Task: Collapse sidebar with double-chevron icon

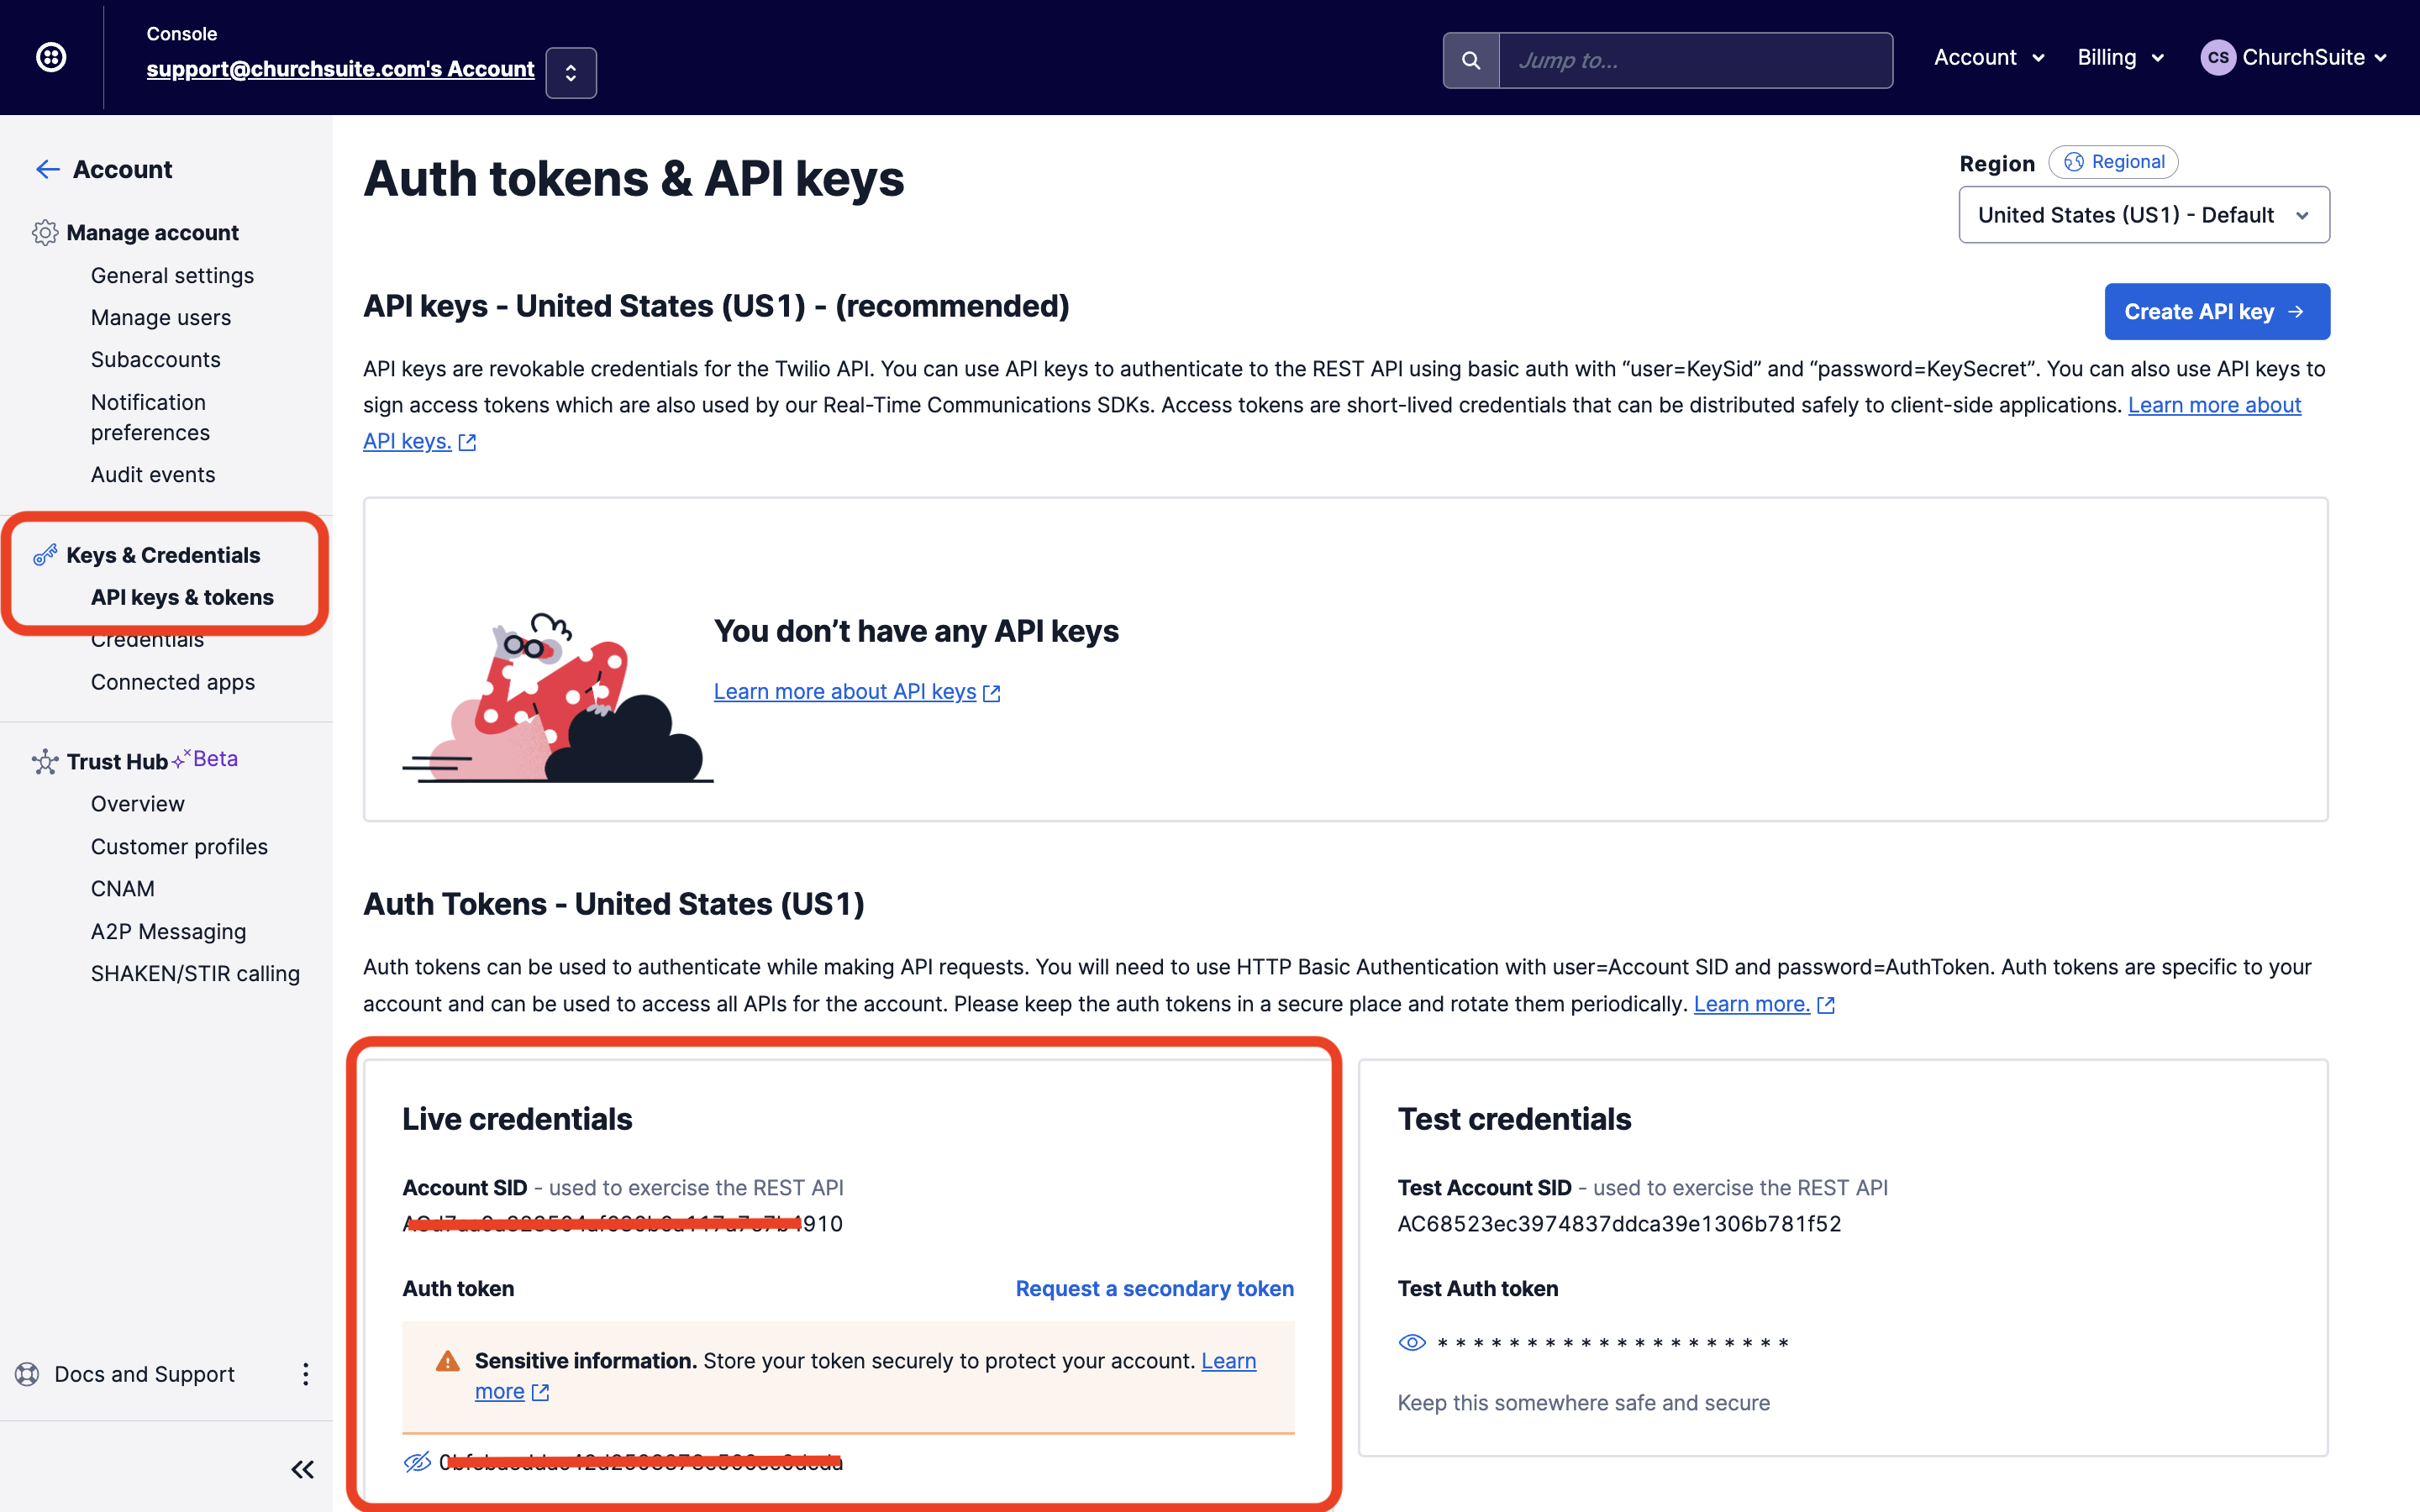Action: 302,1469
